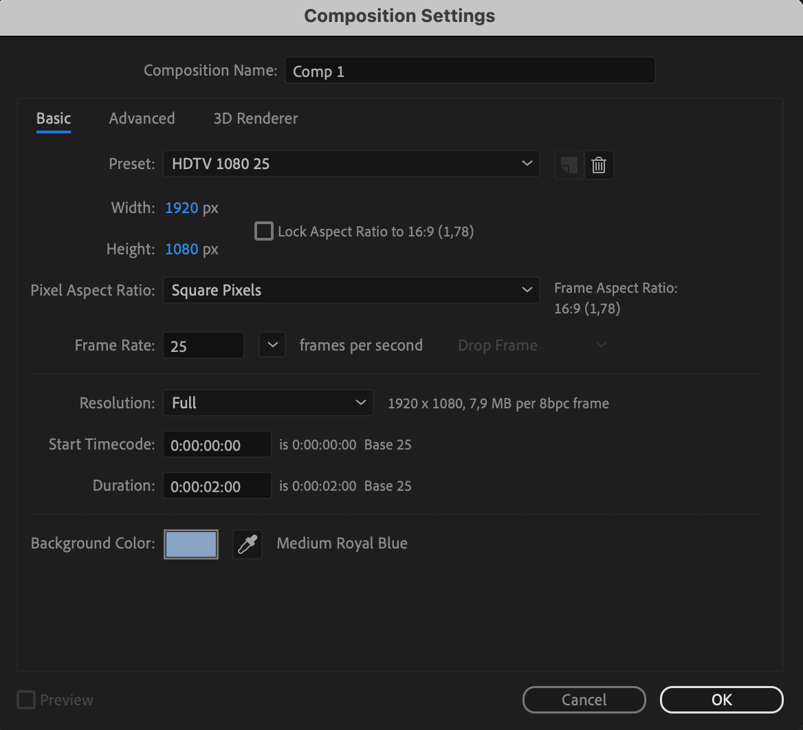Click the Width value 1920
Screen dimensions: 803x730
[181, 208]
